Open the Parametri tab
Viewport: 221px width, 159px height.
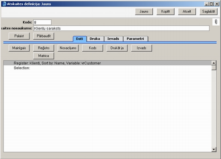[135, 39]
